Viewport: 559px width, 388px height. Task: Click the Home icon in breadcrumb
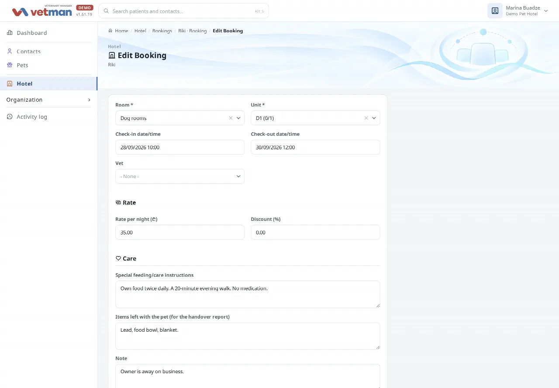(x=110, y=31)
